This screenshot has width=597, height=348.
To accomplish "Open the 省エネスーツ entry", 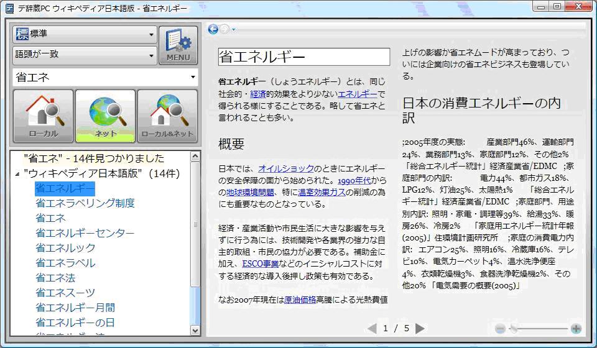I will (65, 293).
